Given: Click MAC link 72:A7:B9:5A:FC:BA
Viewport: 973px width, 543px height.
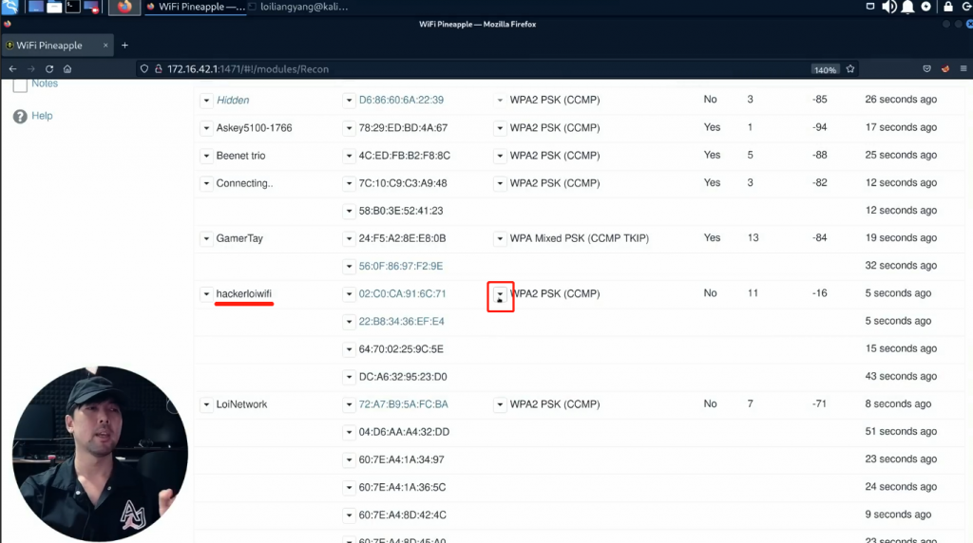Looking at the screenshot, I should tap(403, 404).
